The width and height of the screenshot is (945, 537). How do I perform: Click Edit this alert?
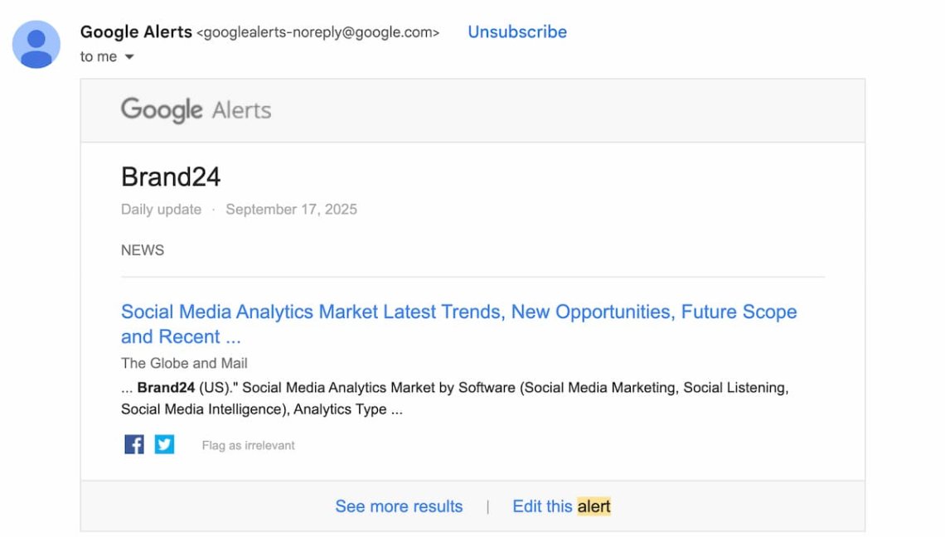point(561,506)
